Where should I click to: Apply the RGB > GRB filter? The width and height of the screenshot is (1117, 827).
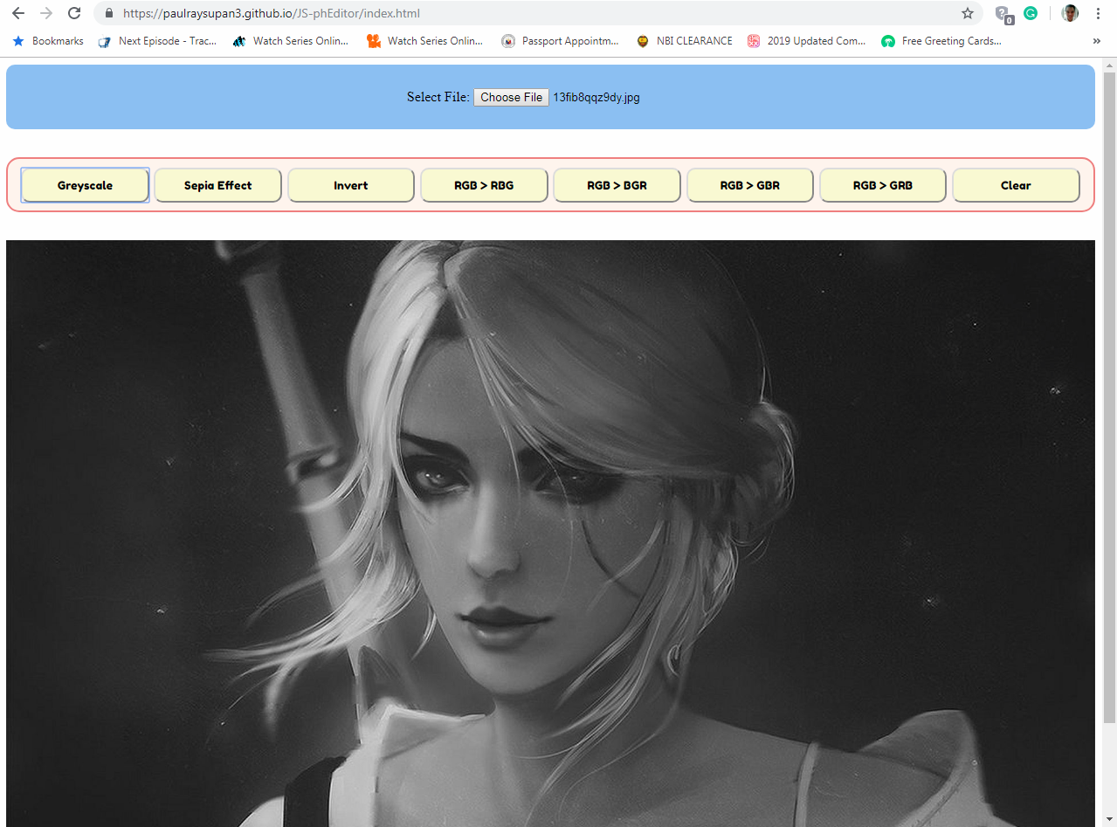[883, 185]
